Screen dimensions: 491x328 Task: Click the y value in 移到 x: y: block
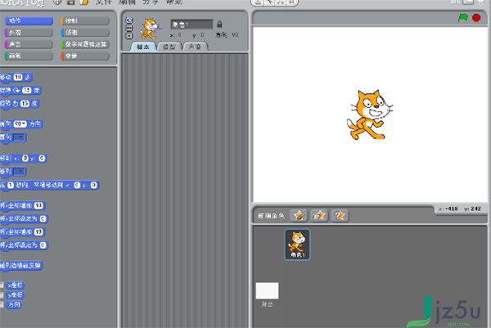42,159
